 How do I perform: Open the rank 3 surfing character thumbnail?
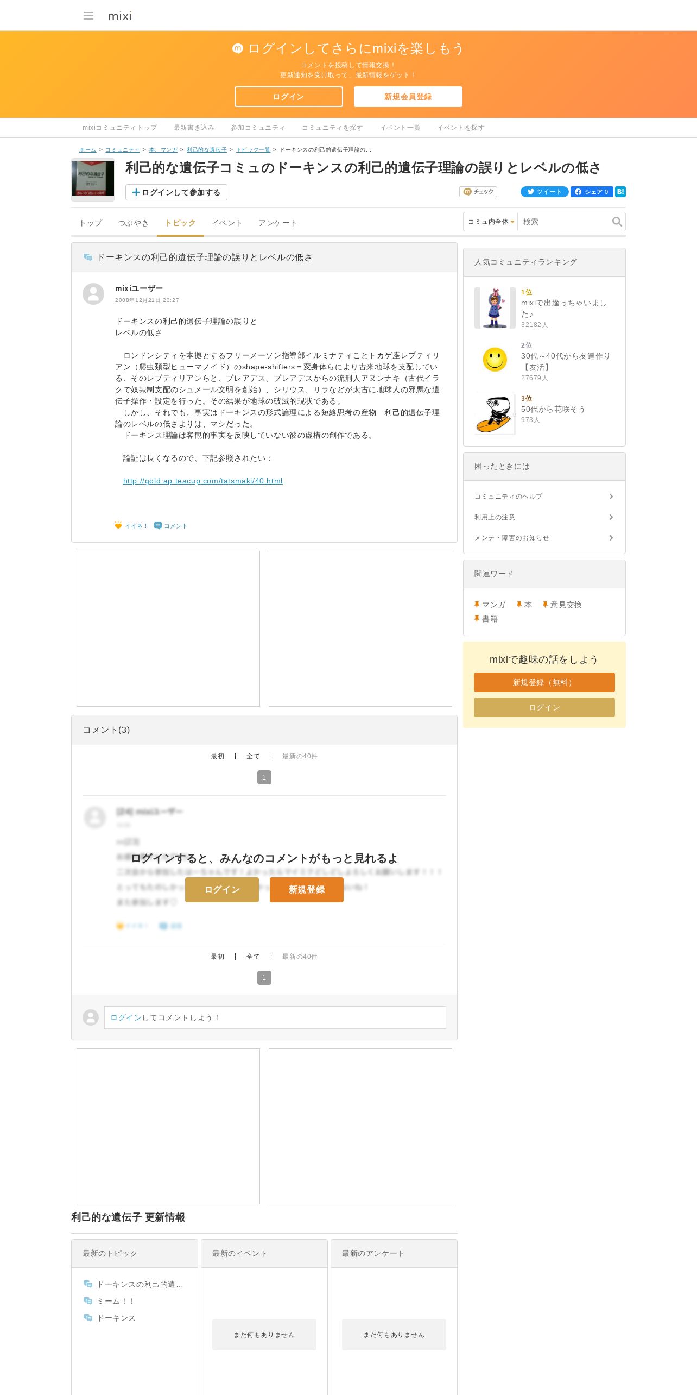[x=495, y=414]
